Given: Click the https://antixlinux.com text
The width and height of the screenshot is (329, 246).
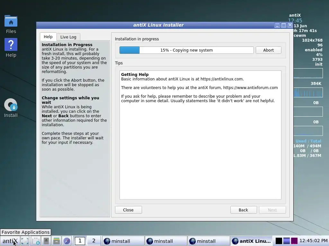Looking at the screenshot, I should point(222,79).
